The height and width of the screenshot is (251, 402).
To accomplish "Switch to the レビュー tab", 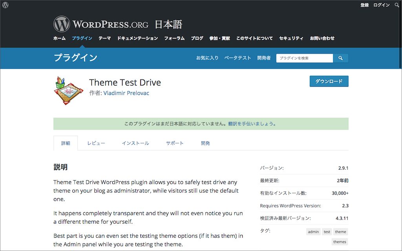I will point(96,143).
